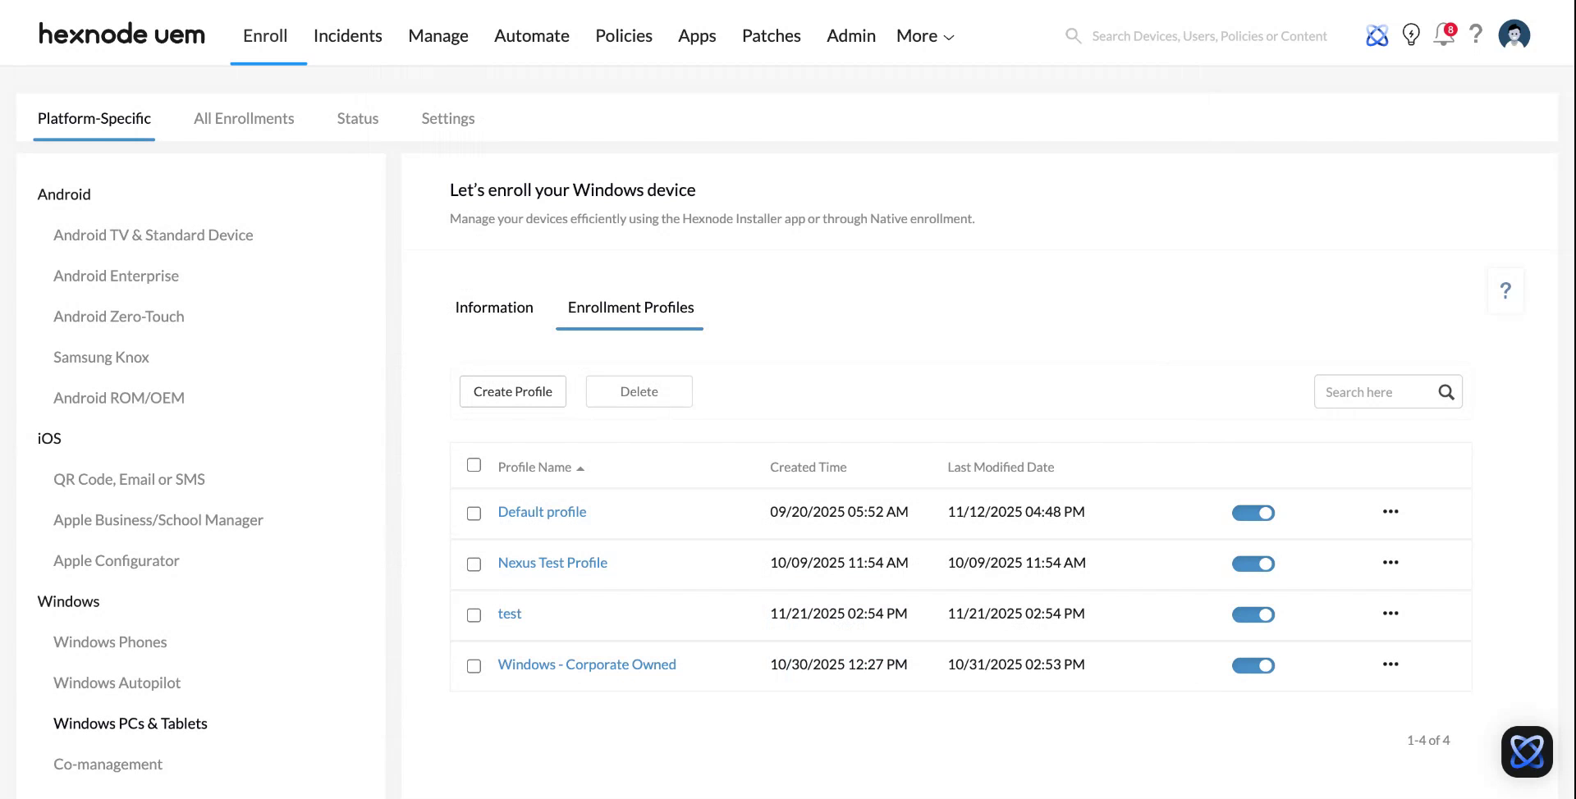Reverse sorting with the Profile Name arrow
Viewport: 1576px width, 799px height.
point(580,467)
